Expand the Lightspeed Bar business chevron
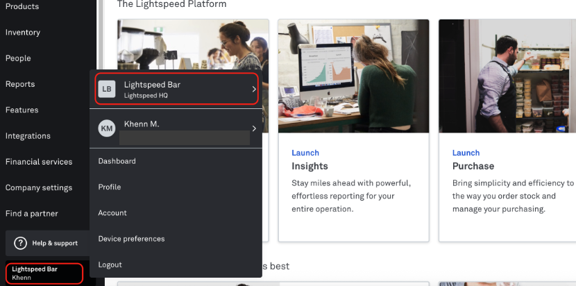 (x=254, y=89)
